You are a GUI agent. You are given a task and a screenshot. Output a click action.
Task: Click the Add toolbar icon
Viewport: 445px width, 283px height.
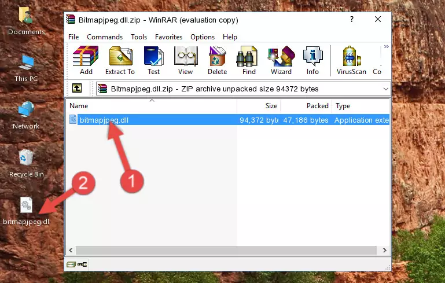[x=86, y=60]
